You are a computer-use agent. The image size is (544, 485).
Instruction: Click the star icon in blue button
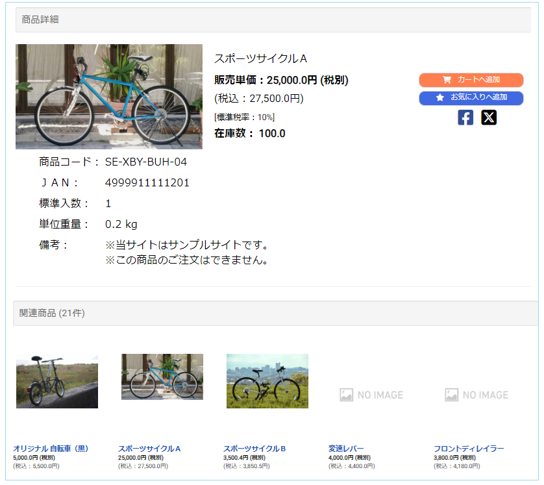click(439, 98)
